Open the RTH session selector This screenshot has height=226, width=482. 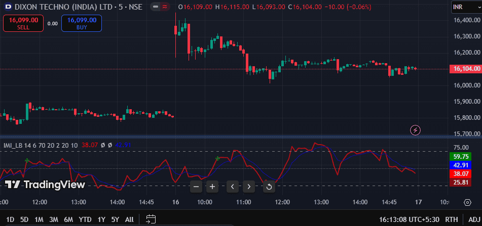[452, 219]
